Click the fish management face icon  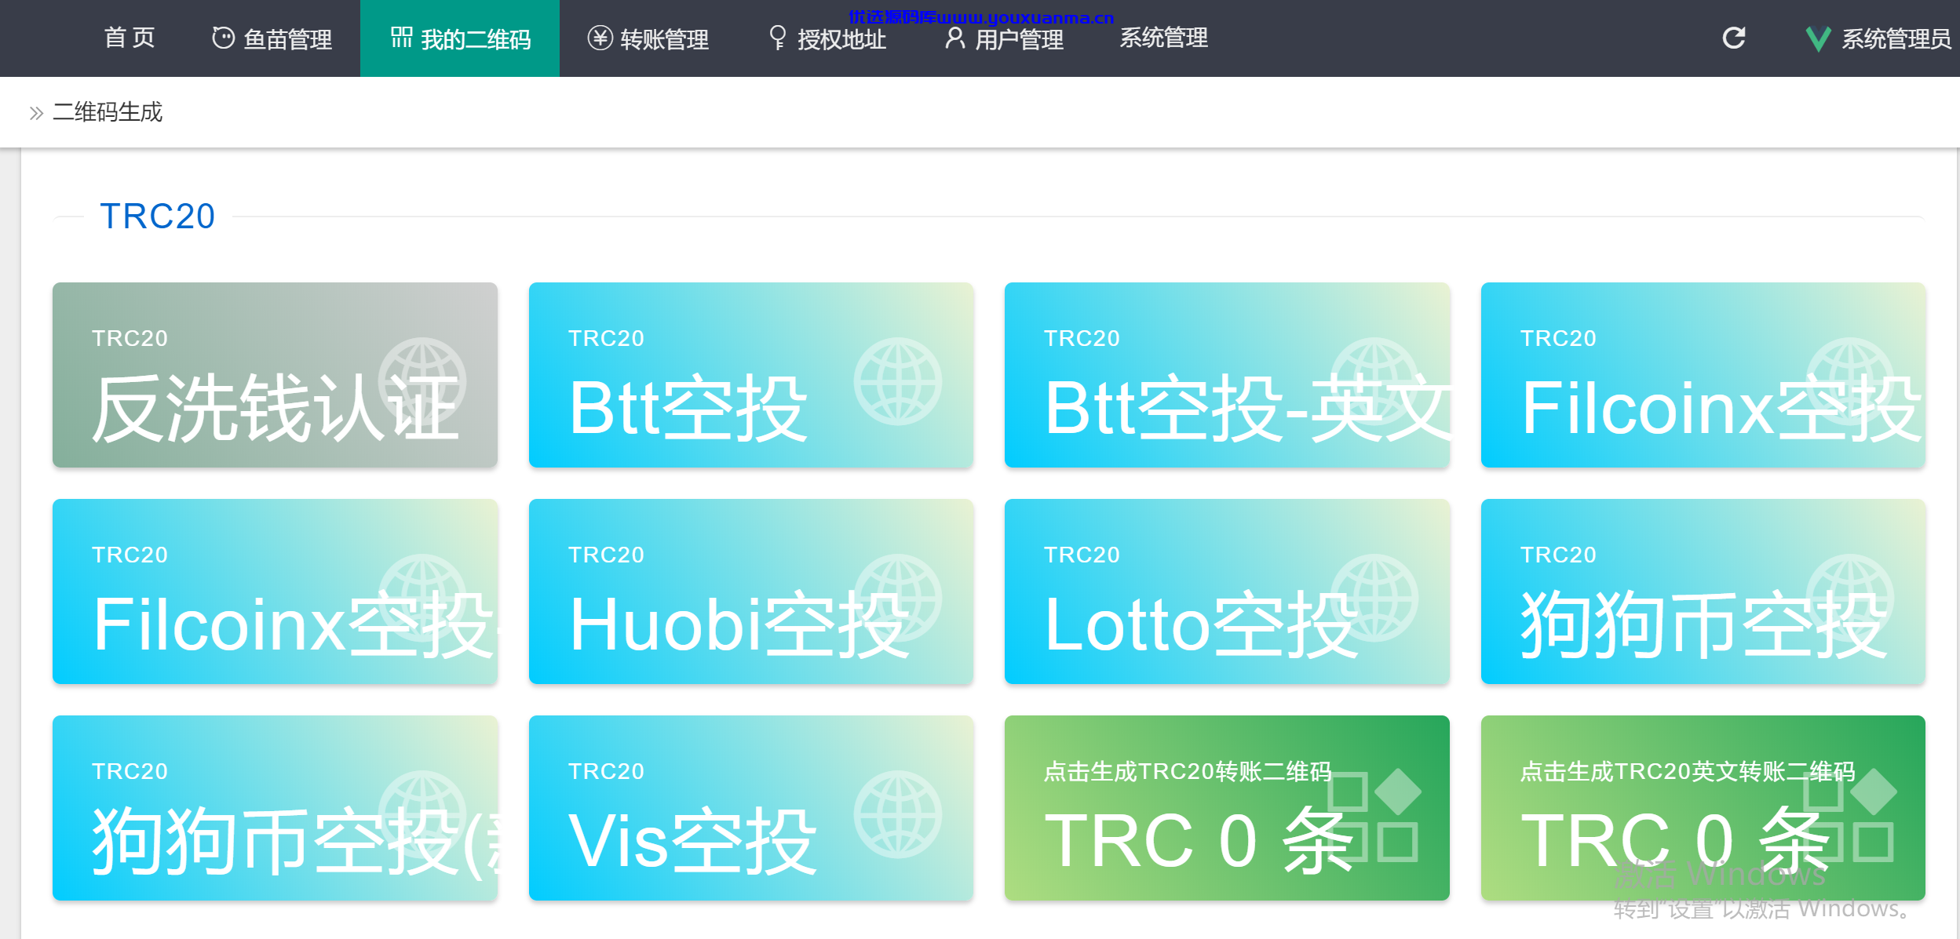tap(223, 38)
